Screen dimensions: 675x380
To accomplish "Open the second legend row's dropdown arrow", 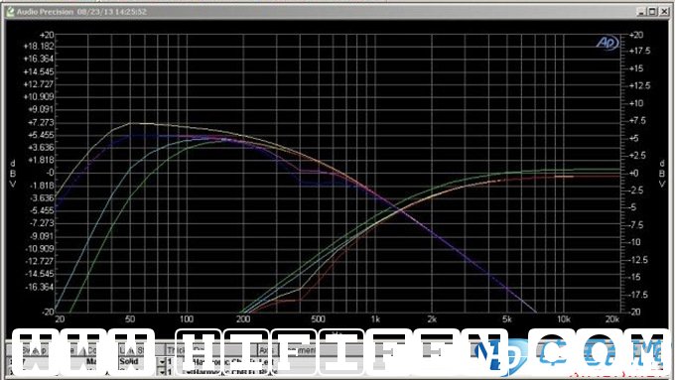I will pos(162,372).
